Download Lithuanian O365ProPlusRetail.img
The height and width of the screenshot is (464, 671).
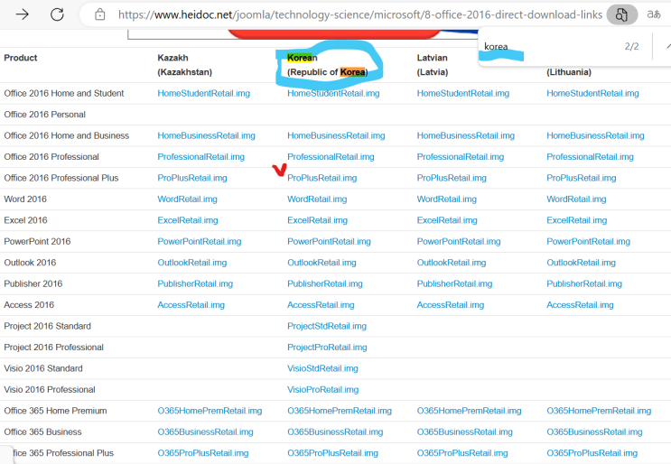[x=592, y=453]
